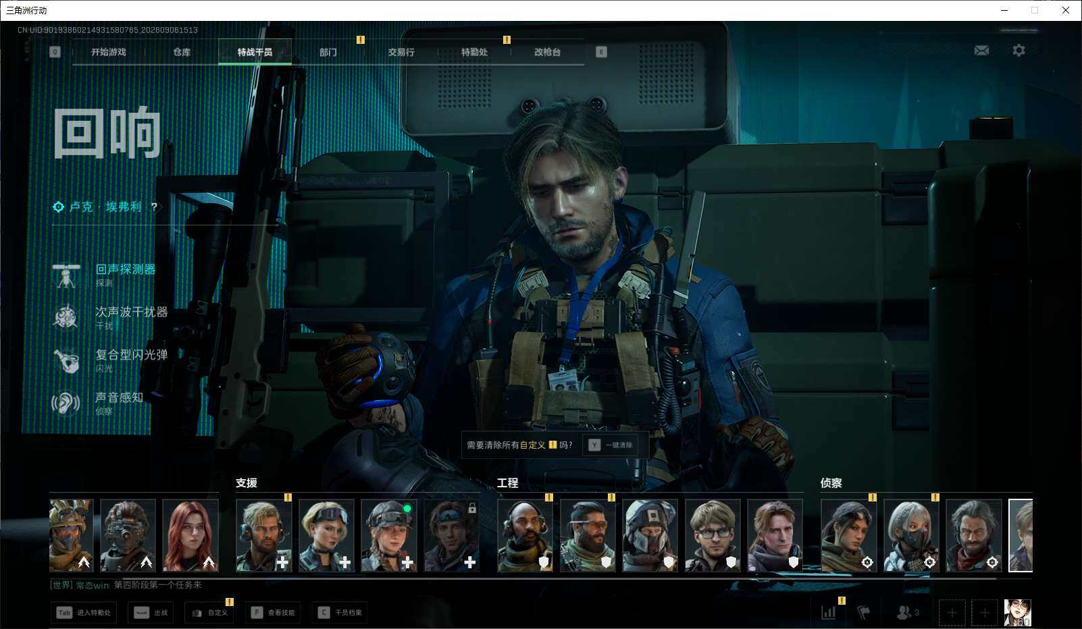The image size is (1082, 629).
Task: Click the Q key previous-tab icon
Action: click(x=55, y=52)
